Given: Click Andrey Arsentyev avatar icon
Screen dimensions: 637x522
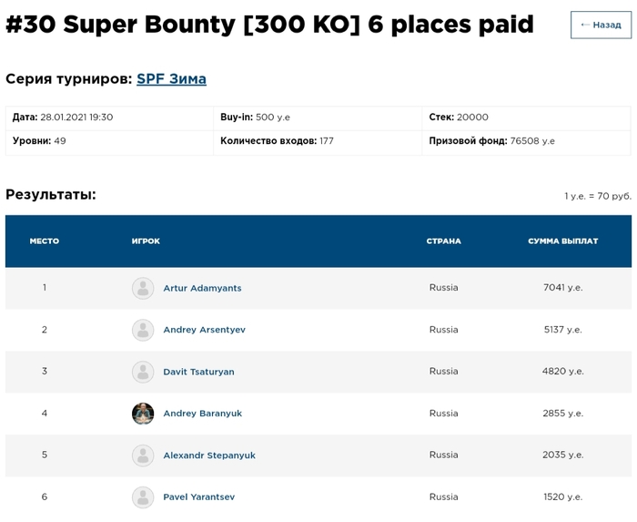Looking at the screenshot, I should click(x=143, y=330).
